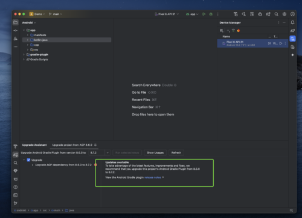Open the Gradle tool window in right sidebar
The height and width of the screenshot is (218, 302).
pos(292,31)
